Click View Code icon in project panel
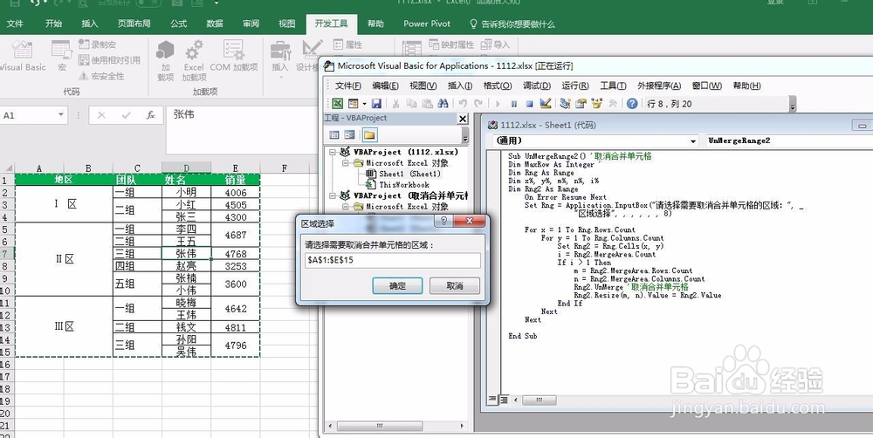The image size is (873, 438). point(334,134)
